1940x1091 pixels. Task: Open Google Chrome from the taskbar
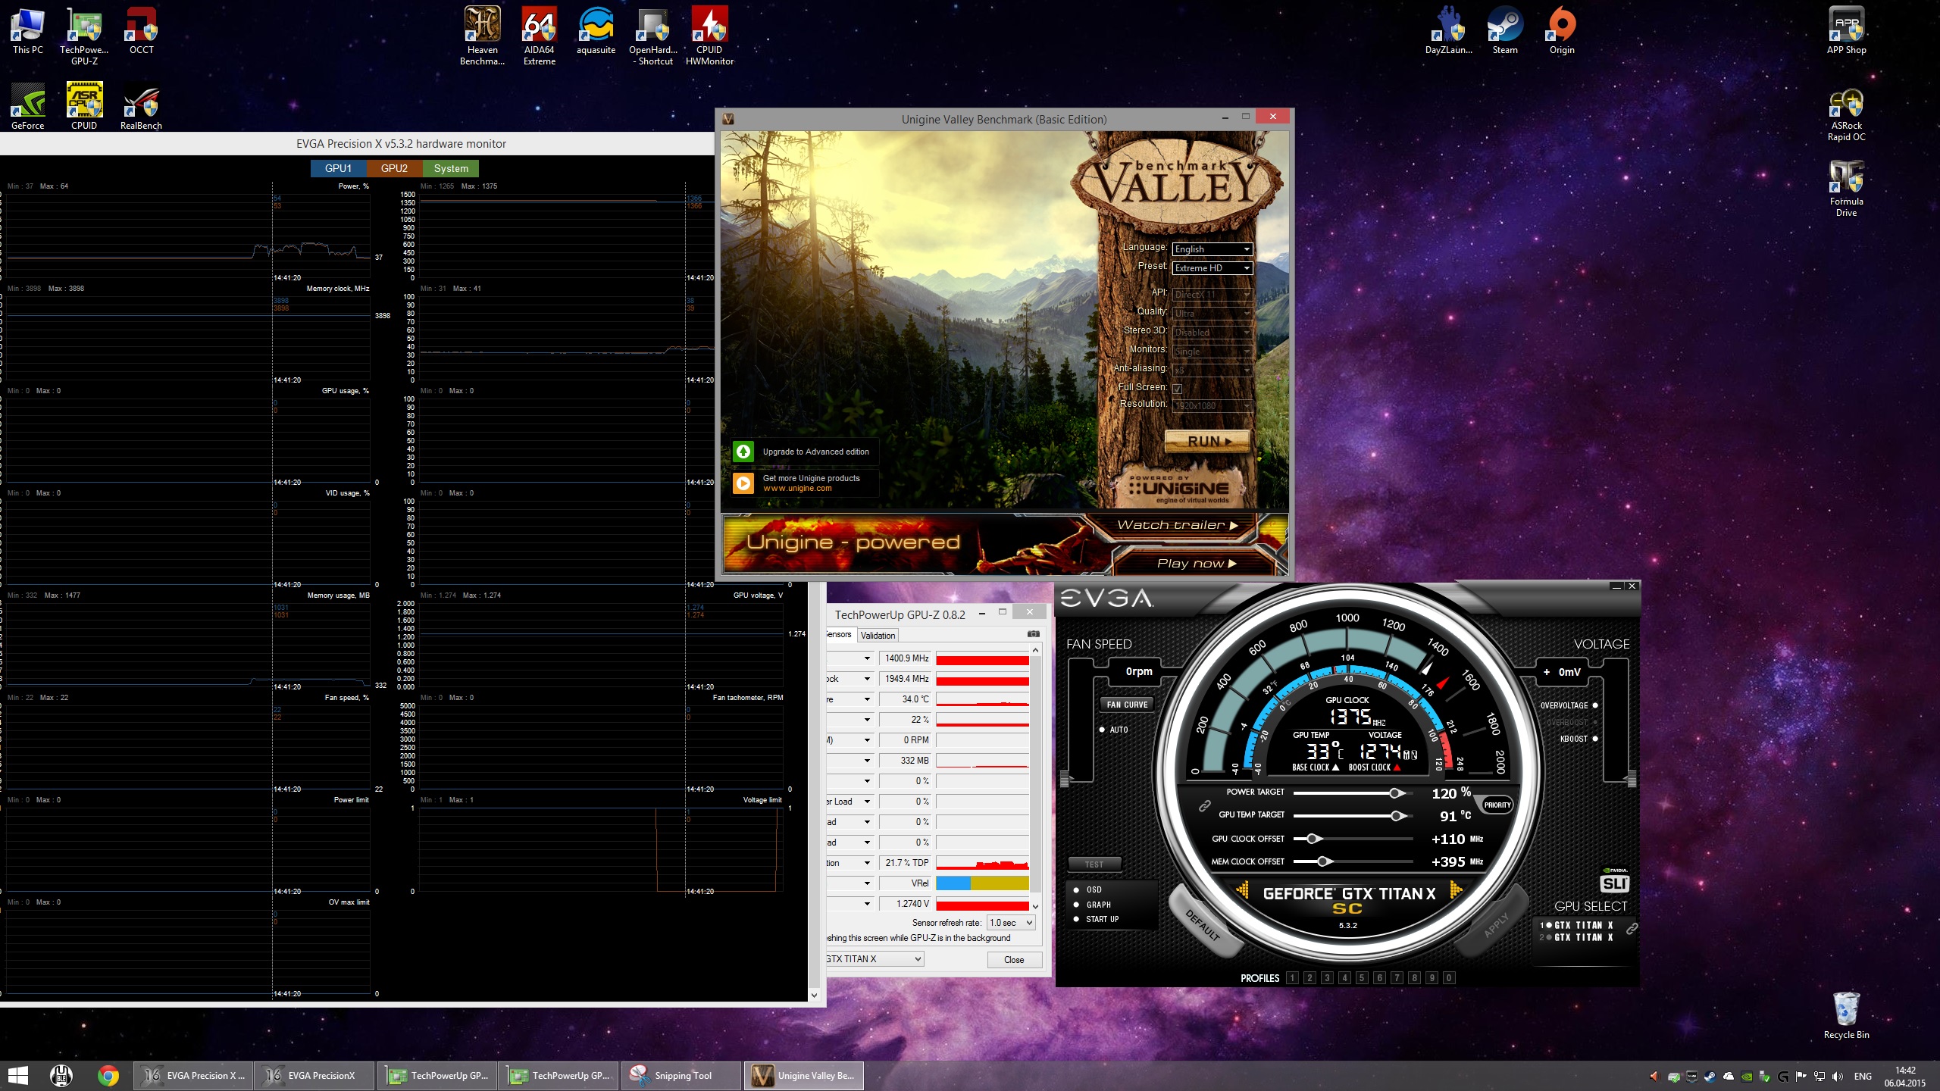tap(108, 1075)
